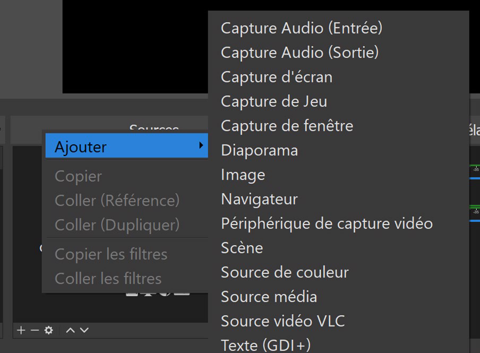Viewport: 480px width, 353px height.
Task: Click the plus icon to add source
Action: [x=21, y=330]
